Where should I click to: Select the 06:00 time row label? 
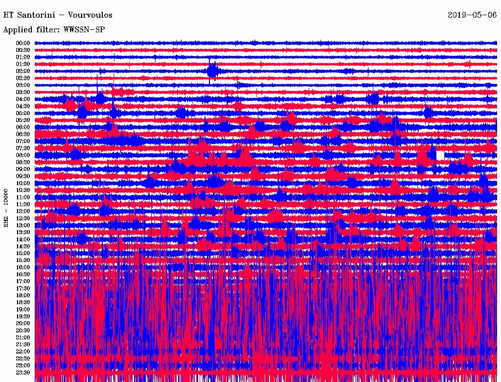(x=23, y=127)
